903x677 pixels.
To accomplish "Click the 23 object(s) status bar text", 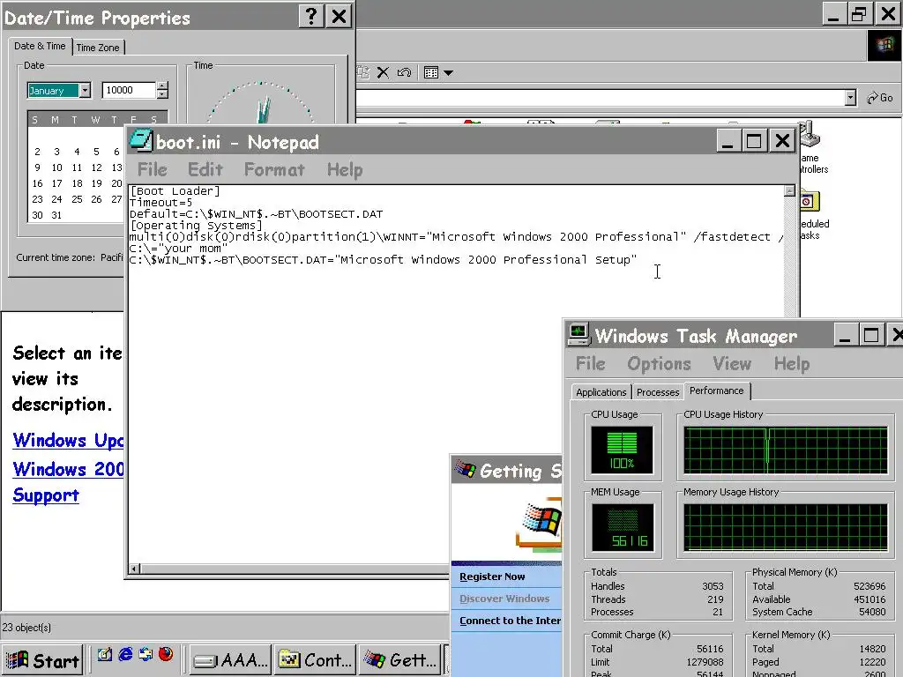I will tap(26, 628).
